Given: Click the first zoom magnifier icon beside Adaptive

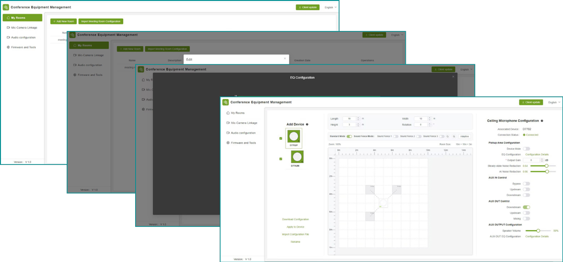Looking at the screenshot, I should pos(448,136).
